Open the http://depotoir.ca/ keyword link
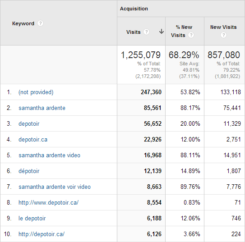The image size is (245, 242). [42, 234]
